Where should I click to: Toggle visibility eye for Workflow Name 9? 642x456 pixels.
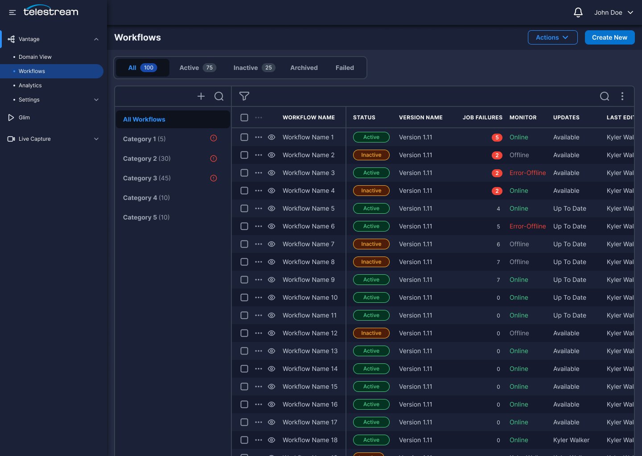point(272,280)
